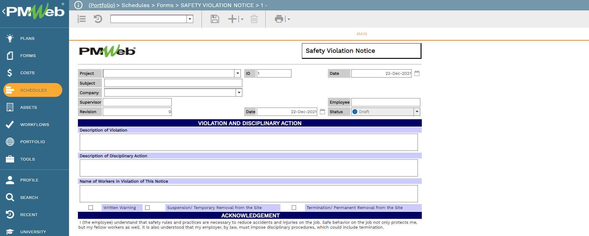Image resolution: width=589 pixels, height=236 pixels.
Task: Click Description of Disciplinary Action text area
Action: click(248, 168)
